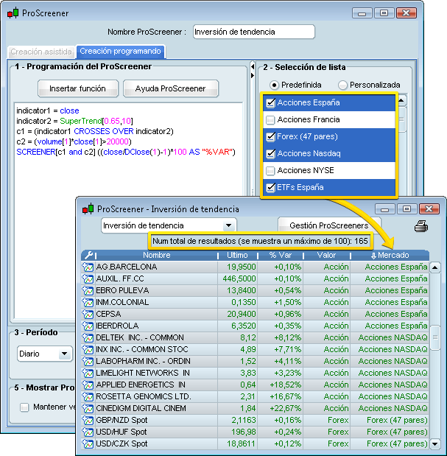The image size is (447, 456).
Task: Click scroll up arrow of results list
Action: (x=434, y=267)
